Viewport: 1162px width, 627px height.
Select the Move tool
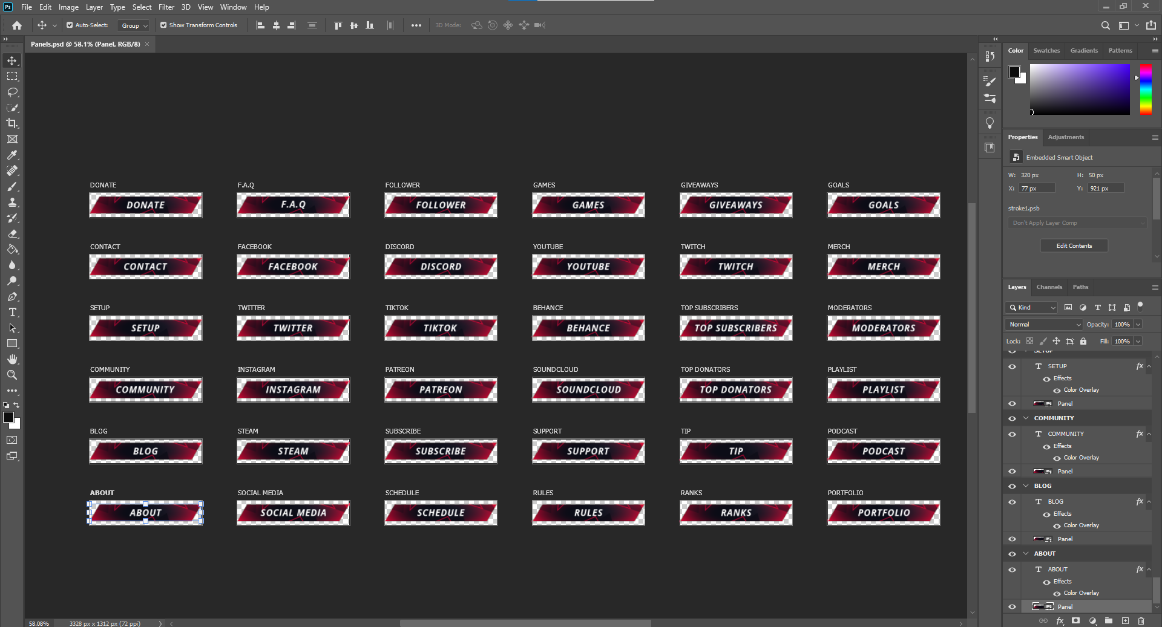[x=12, y=60]
